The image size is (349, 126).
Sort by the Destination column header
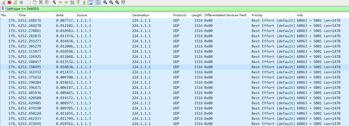click(152, 15)
